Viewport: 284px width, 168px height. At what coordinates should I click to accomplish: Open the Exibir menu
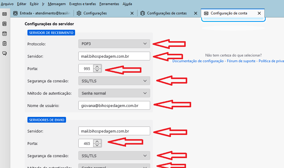tap(34, 4)
